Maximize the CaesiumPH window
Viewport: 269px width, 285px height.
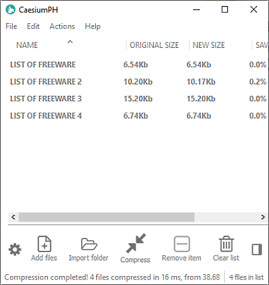click(225, 10)
